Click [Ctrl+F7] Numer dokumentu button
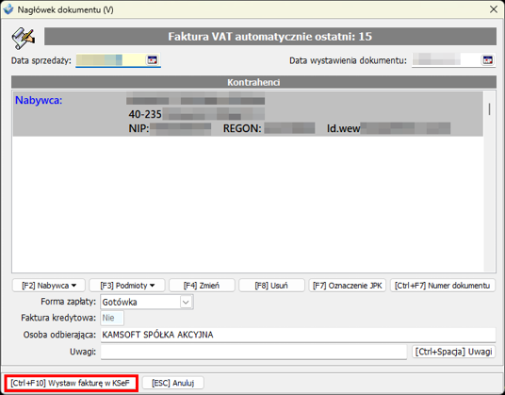The image size is (505, 395). pyautogui.click(x=443, y=286)
